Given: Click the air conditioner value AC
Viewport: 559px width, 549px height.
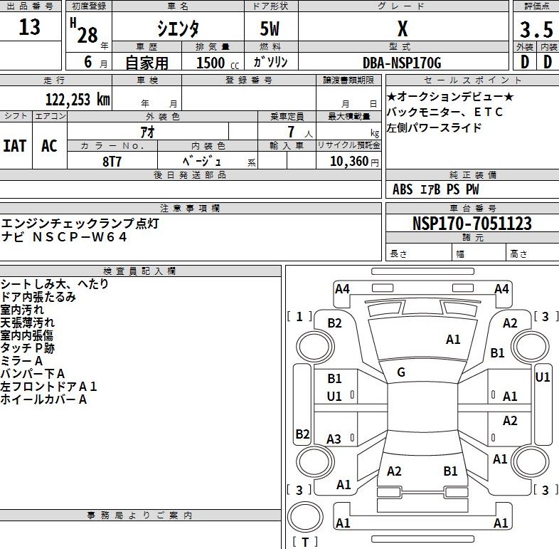Looking at the screenshot, I should [x=49, y=146].
